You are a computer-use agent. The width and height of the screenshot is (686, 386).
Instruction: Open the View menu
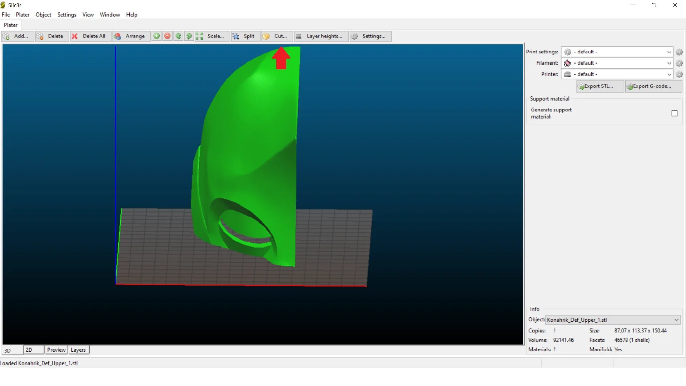(x=88, y=15)
